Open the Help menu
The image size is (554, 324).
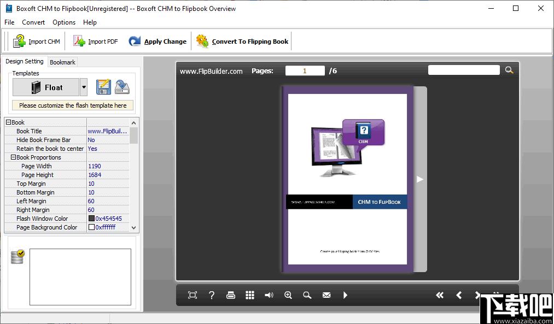click(90, 22)
